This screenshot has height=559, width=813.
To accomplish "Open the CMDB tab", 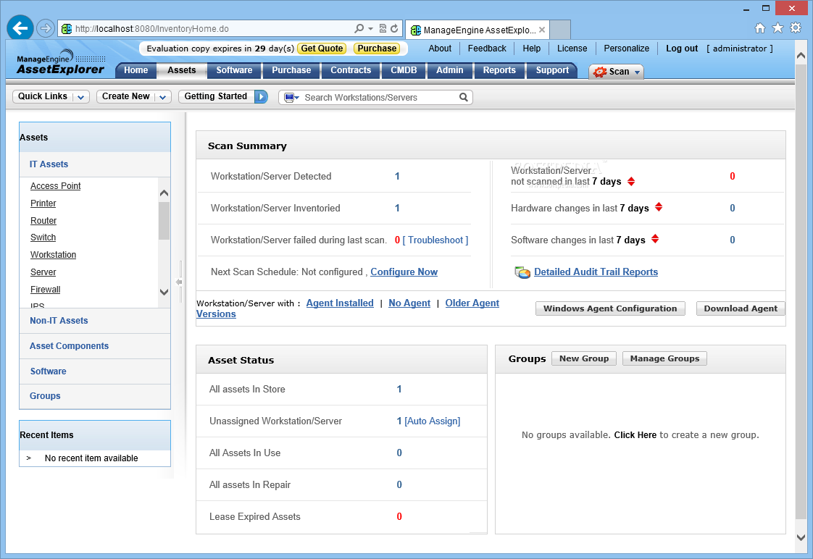I will tap(404, 70).
